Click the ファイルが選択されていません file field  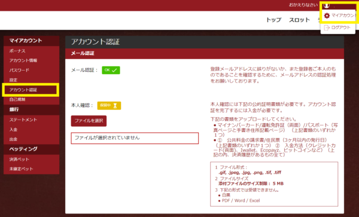[x=135, y=138]
